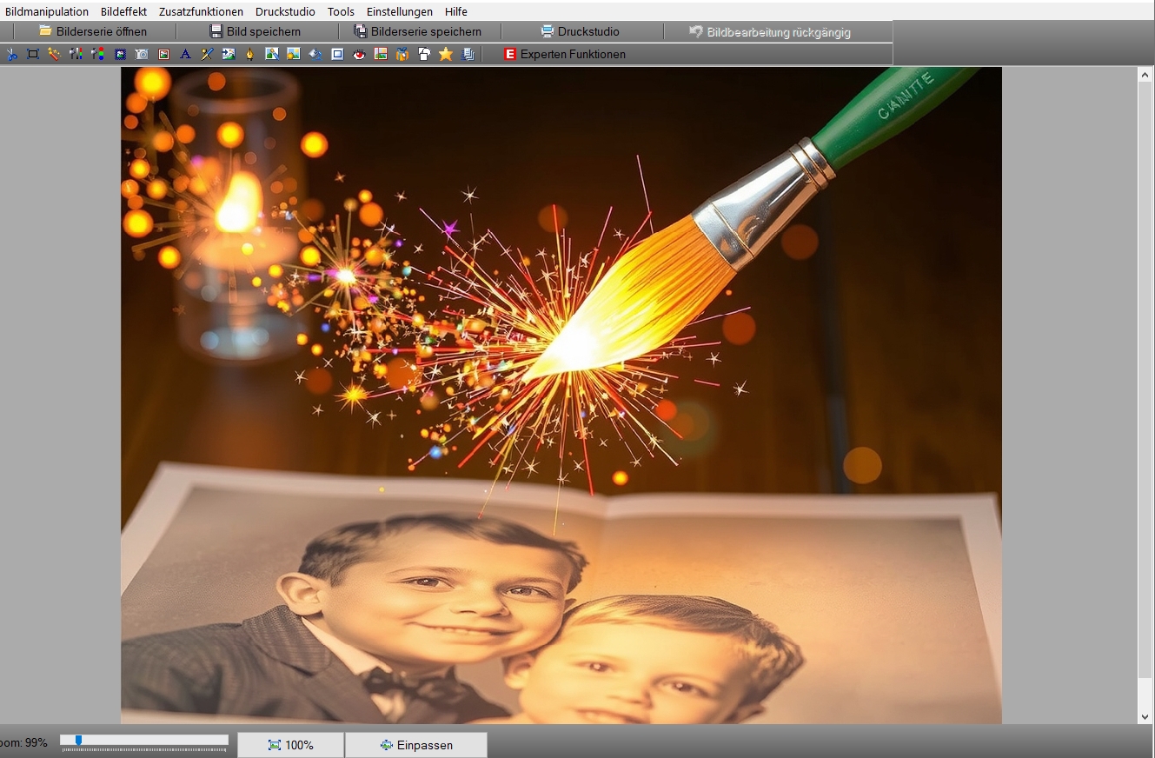The width and height of the screenshot is (1155, 758).
Task: Open the text tool 'A' icon
Action: pos(185,54)
